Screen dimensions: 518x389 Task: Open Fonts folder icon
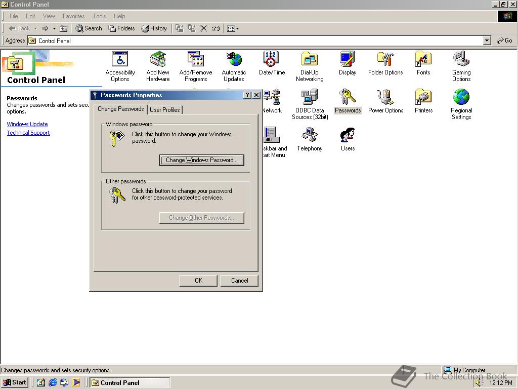[423, 63]
